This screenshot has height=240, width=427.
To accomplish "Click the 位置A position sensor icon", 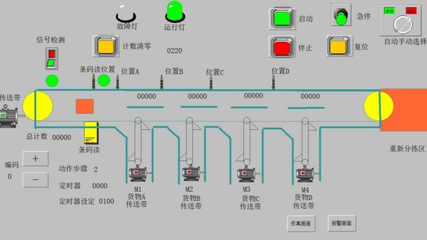I will 118,81.
